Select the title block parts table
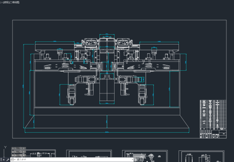 (x=213, y=119)
